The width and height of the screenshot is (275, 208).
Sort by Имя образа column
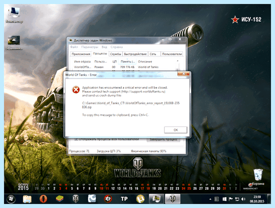(x=82, y=62)
